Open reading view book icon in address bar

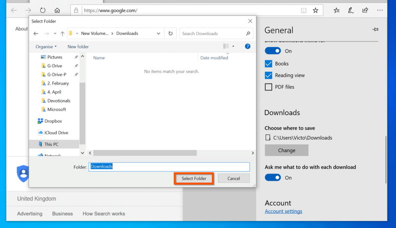[303, 10]
